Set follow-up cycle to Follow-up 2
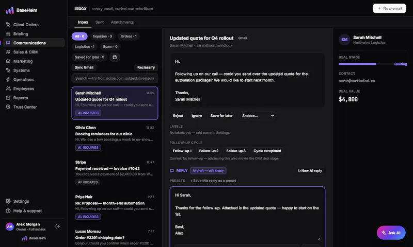Screen dimensions: 413x247 pos(209,151)
